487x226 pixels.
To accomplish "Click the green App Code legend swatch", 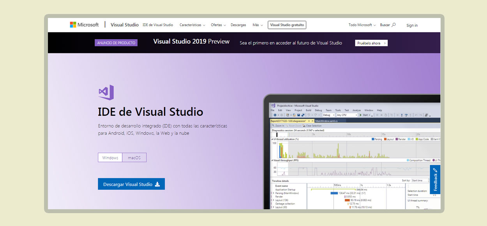I will tap(417, 139).
